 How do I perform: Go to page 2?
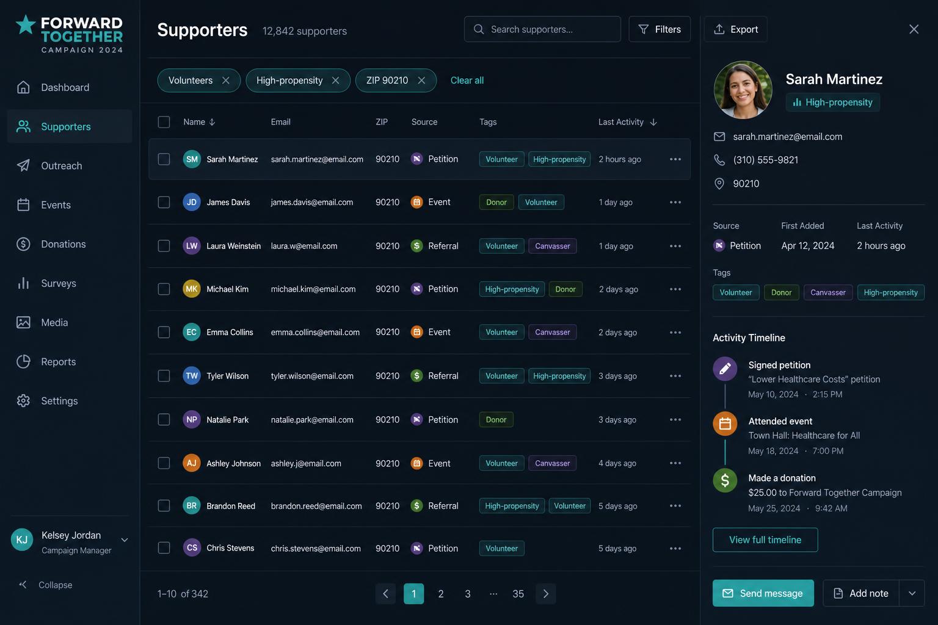(x=441, y=594)
